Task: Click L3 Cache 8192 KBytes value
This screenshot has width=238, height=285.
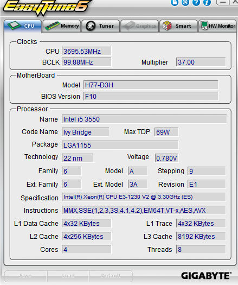Action: (201, 237)
